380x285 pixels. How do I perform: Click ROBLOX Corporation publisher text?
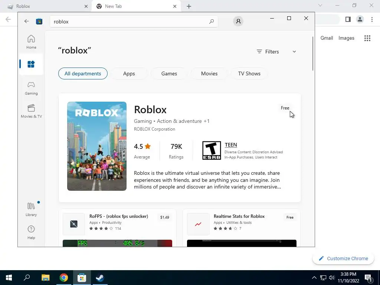[155, 129]
